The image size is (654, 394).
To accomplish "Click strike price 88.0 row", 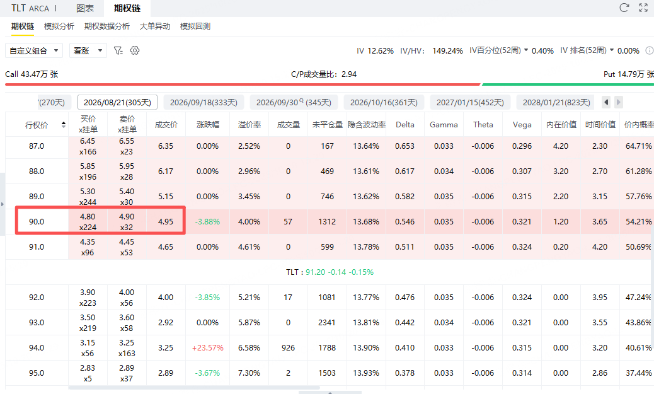I will (x=329, y=171).
